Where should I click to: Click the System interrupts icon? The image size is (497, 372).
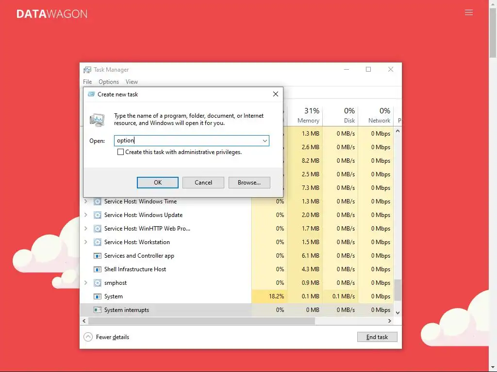[97, 310]
